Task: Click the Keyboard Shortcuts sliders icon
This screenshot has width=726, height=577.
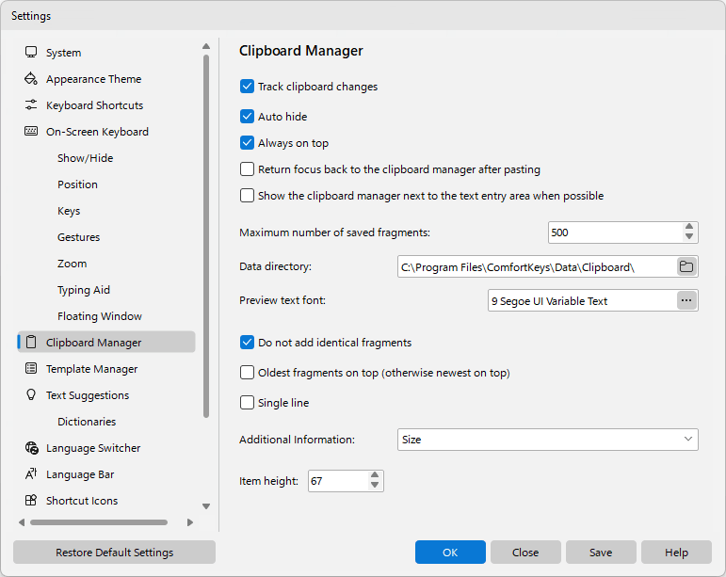Action: 31,105
